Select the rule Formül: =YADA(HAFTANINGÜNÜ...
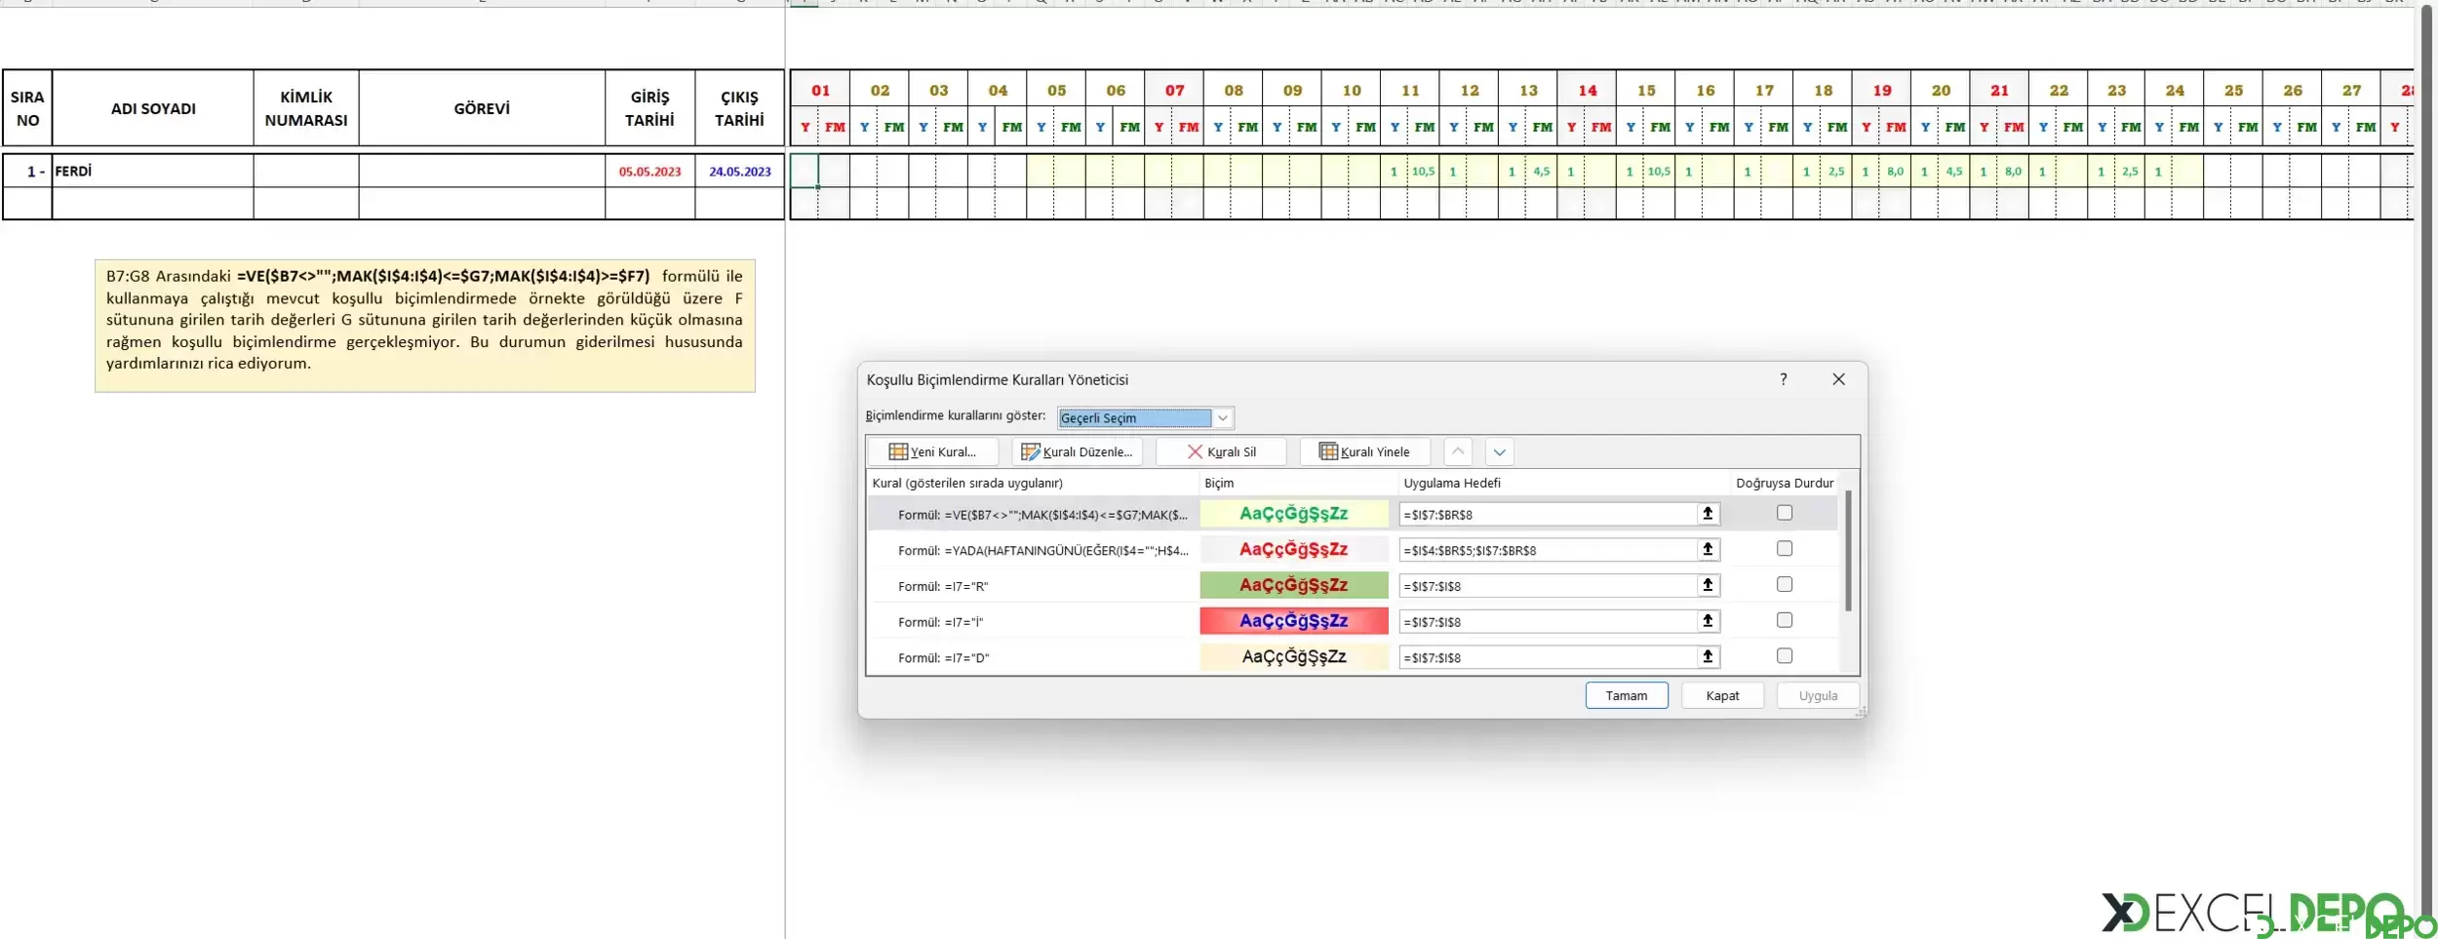This screenshot has height=939, width=2438. 1042,551
